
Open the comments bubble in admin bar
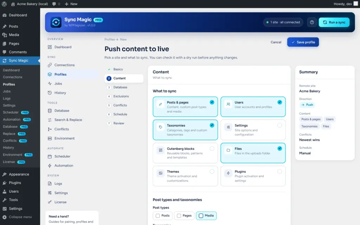[54, 4]
